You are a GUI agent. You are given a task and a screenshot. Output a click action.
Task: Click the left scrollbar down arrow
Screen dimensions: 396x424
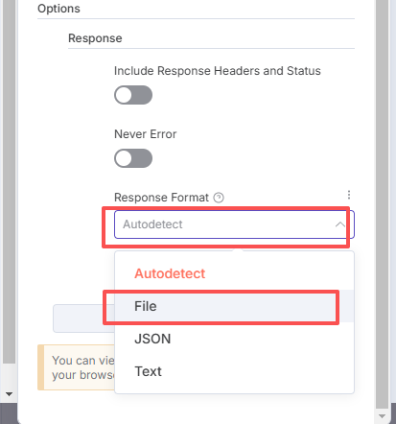point(9,394)
